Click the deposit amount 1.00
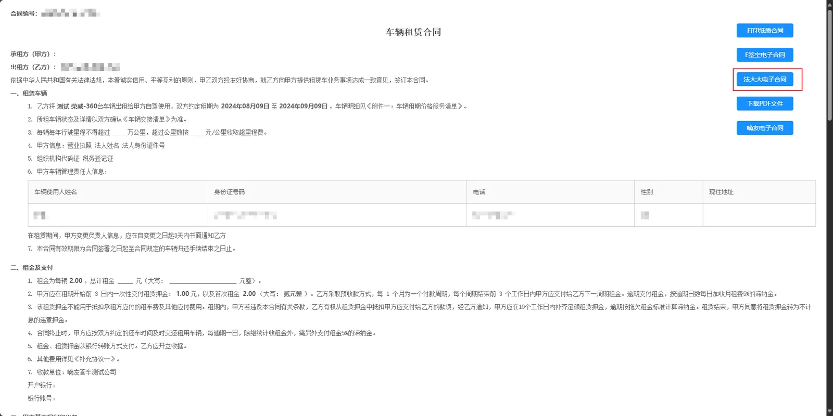Viewport: 833px width, 416px height. (x=183, y=294)
